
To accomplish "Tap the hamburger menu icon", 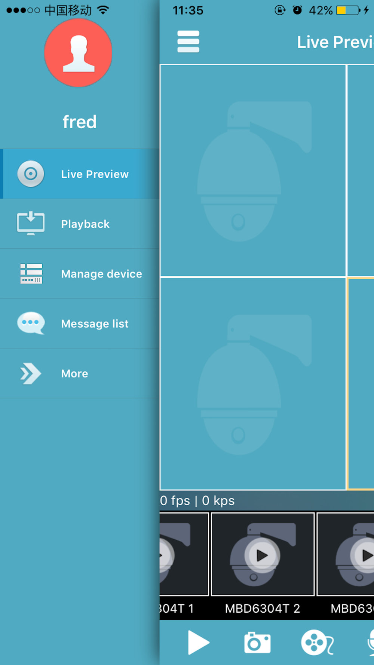I will coord(188,42).
